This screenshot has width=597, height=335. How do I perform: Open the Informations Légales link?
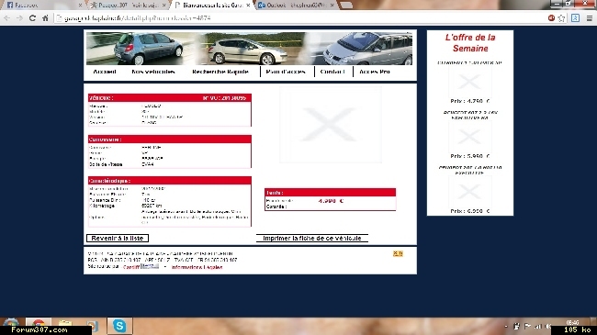click(x=197, y=267)
